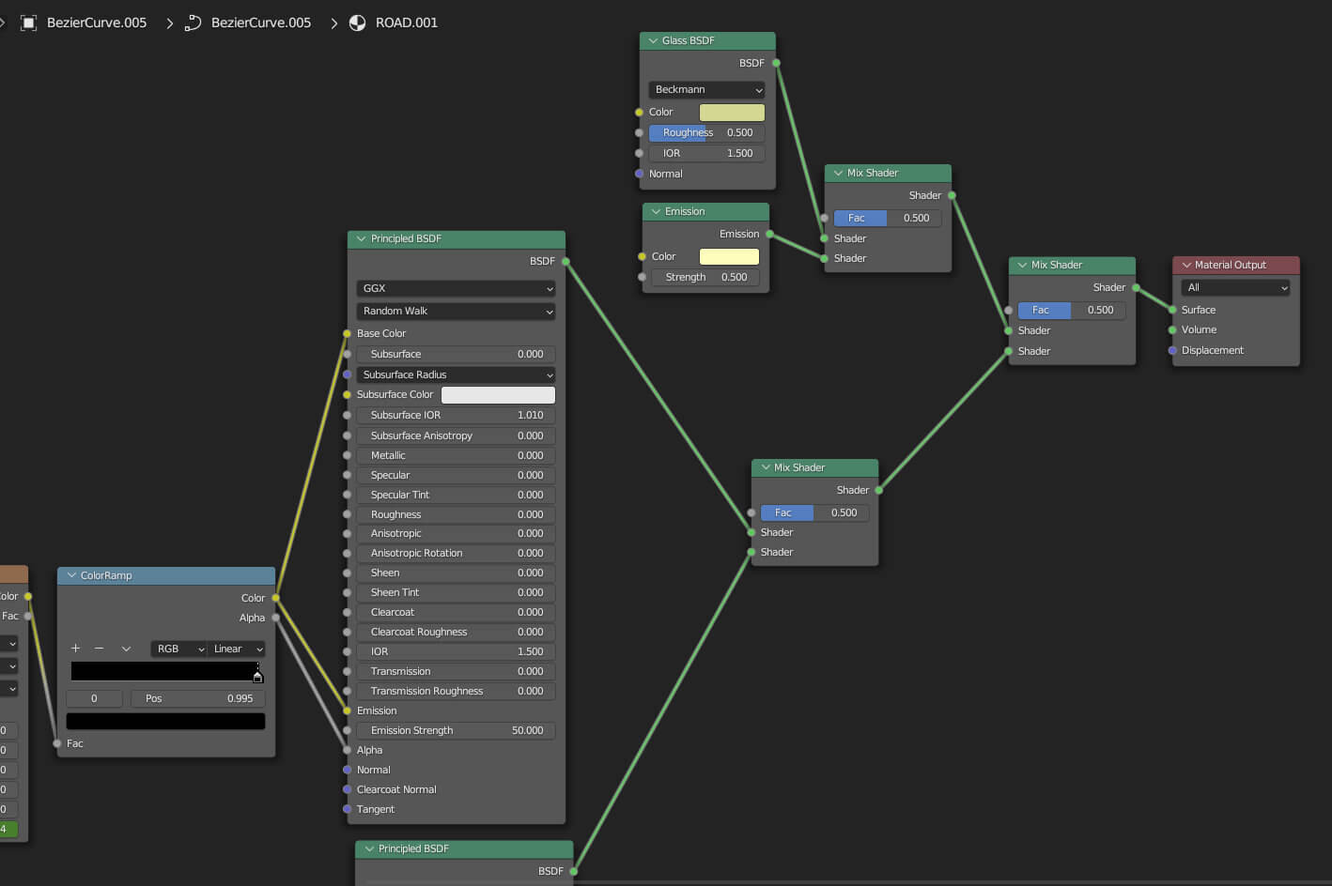Click the BezierCurve.005 curve data icon
This screenshot has width=1332, height=886.
(193, 23)
